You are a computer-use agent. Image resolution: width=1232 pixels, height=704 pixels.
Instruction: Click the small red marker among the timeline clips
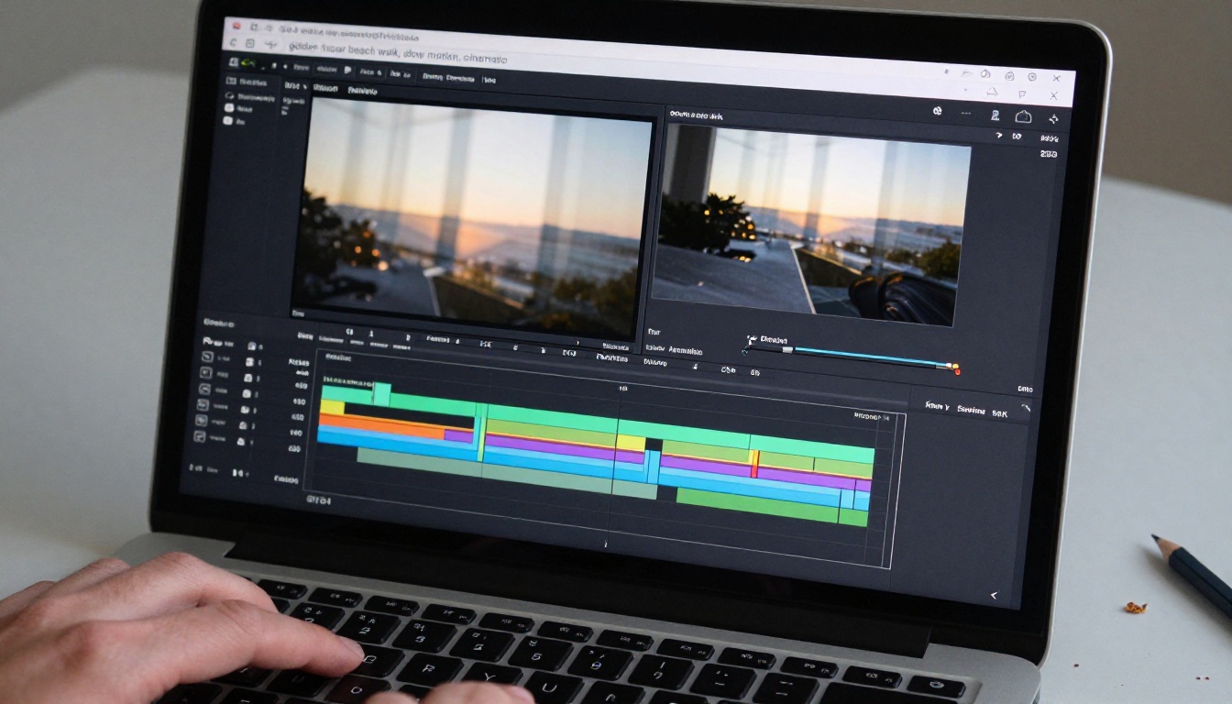pos(754,464)
